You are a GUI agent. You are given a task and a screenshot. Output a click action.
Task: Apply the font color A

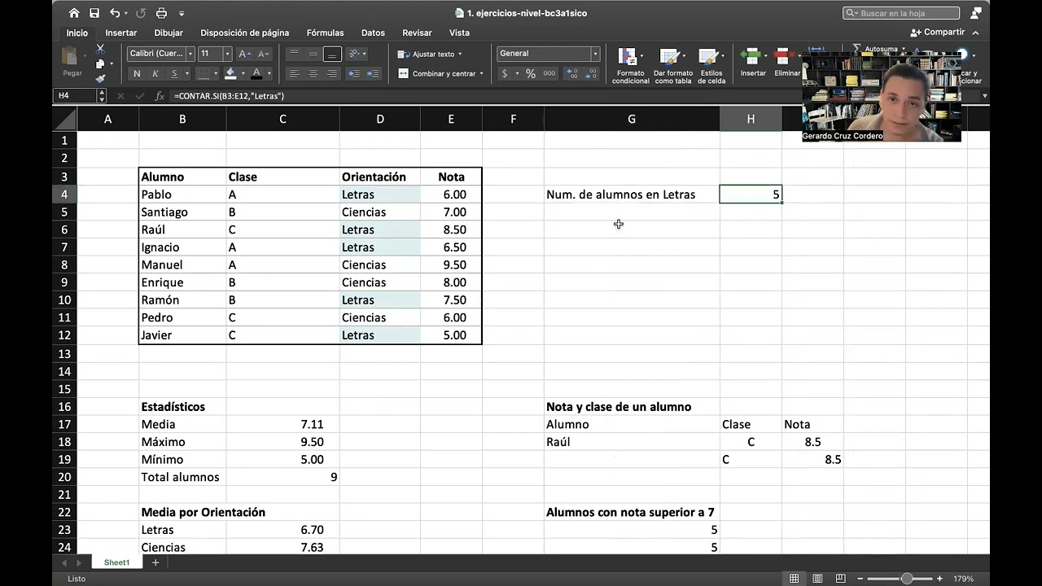click(256, 73)
